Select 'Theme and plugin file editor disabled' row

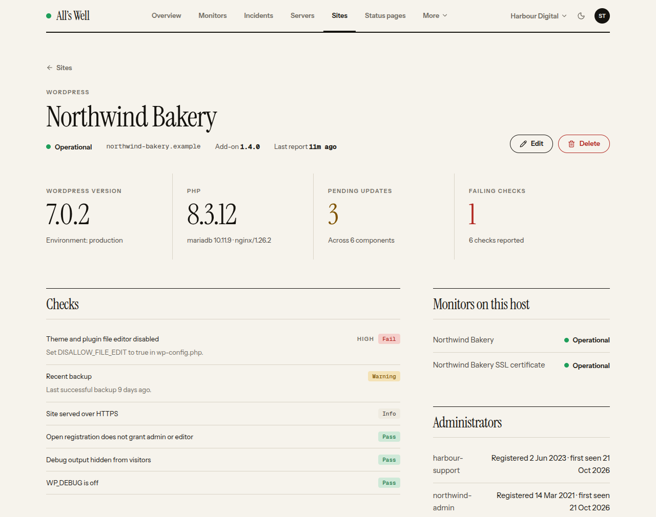point(223,346)
